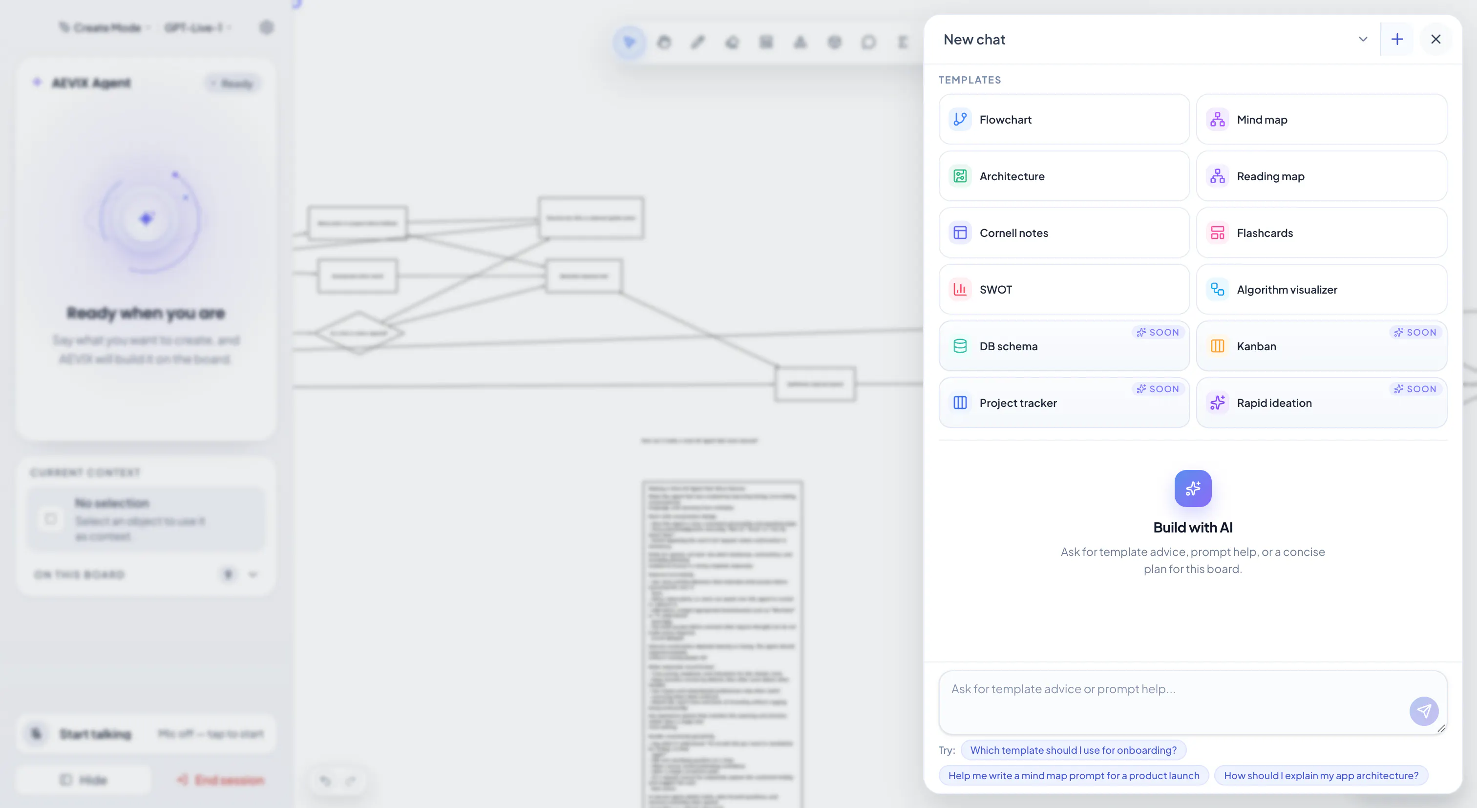The image size is (1477, 808).
Task: Expand the On This Board section
Action: [x=253, y=574]
